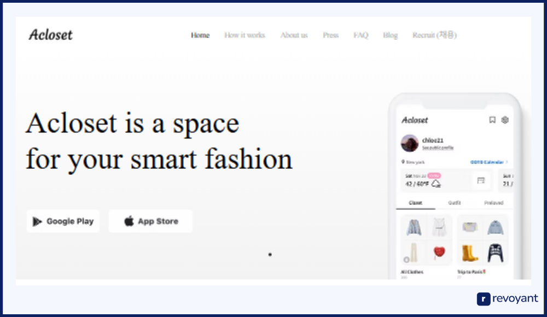Viewport: 547px width, 317px height.
Task: Open See public profile link
Action: point(438,148)
